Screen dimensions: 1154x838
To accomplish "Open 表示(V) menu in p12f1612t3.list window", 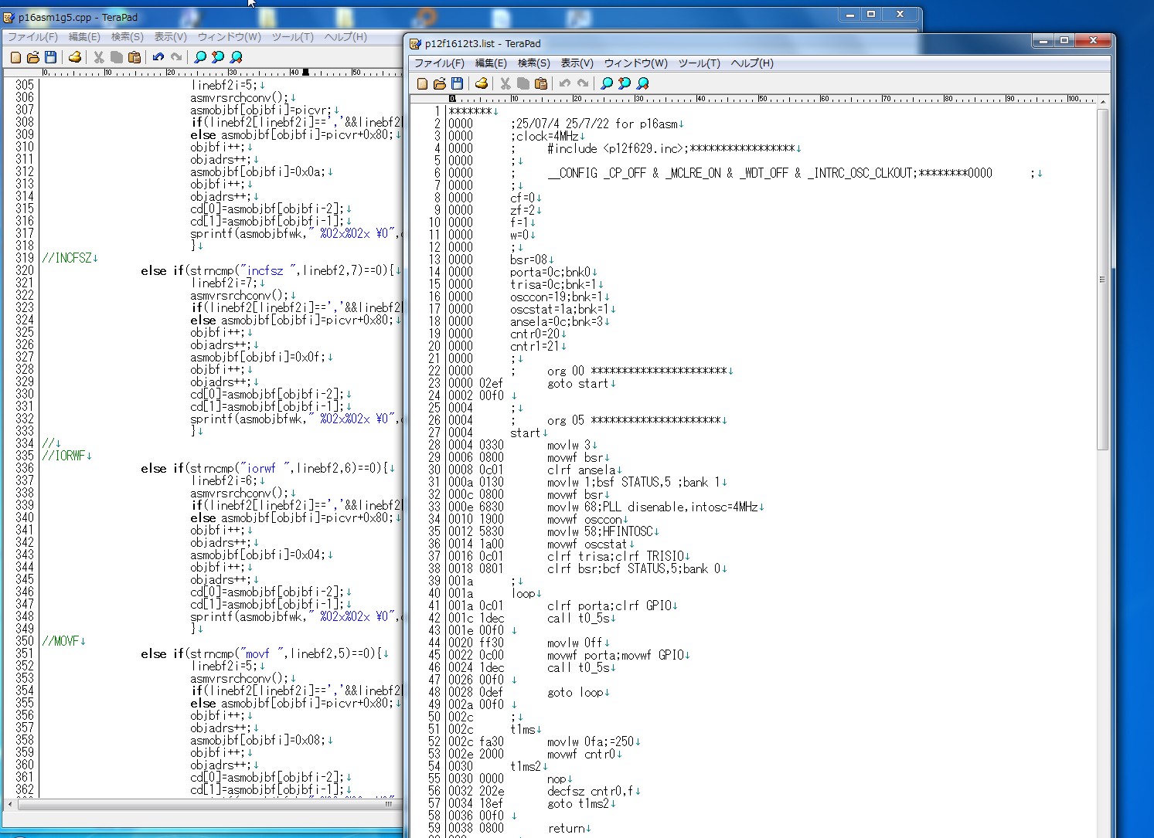I will (x=577, y=63).
